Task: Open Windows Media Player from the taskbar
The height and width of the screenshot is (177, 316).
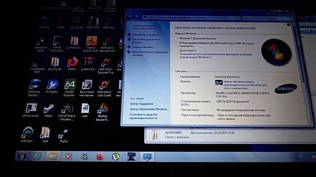Action: coord(68,156)
